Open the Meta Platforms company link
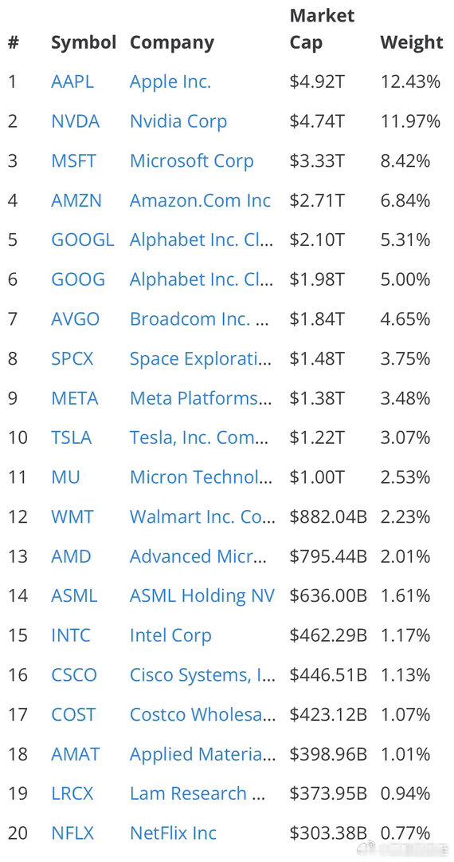 (x=201, y=398)
